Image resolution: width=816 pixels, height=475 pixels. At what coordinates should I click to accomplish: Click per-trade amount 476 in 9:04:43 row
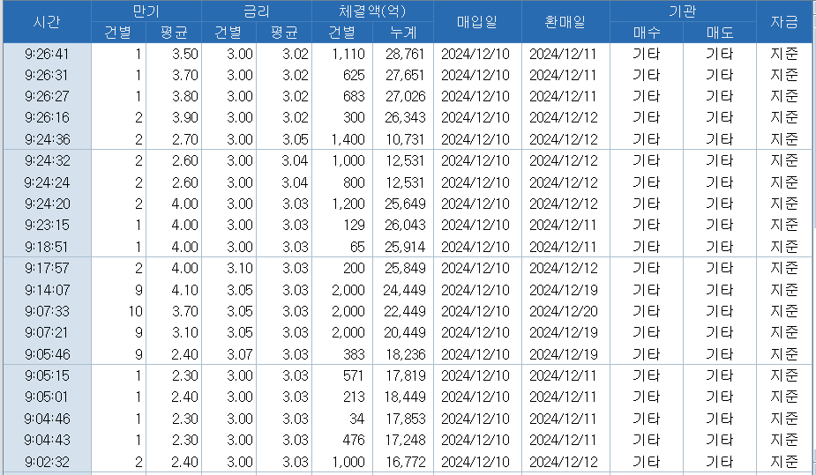pos(354,440)
